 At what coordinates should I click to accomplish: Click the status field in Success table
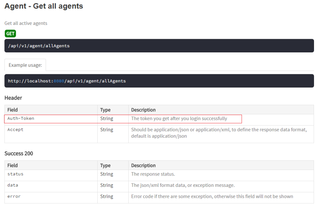tap(15, 174)
